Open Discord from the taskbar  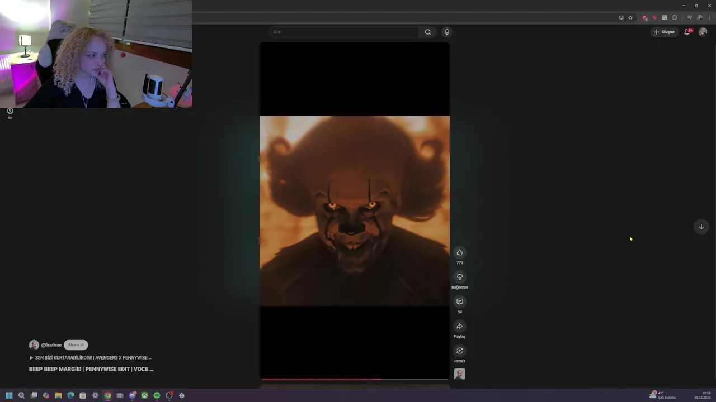[133, 395]
